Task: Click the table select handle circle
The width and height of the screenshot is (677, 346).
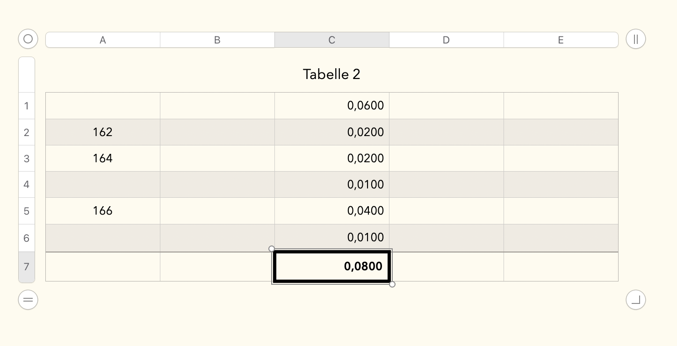Action: click(x=28, y=39)
